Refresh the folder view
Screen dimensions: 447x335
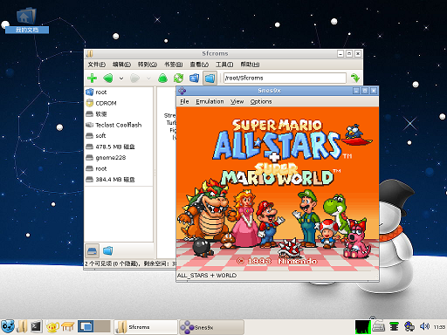coord(178,78)
